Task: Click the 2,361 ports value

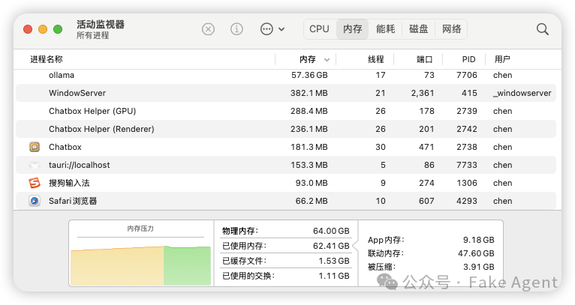Action: 423,93
